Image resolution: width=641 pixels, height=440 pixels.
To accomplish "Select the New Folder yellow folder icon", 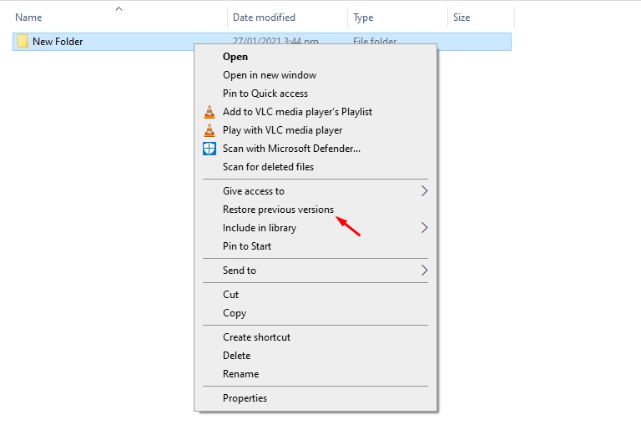I will point(23,41).
